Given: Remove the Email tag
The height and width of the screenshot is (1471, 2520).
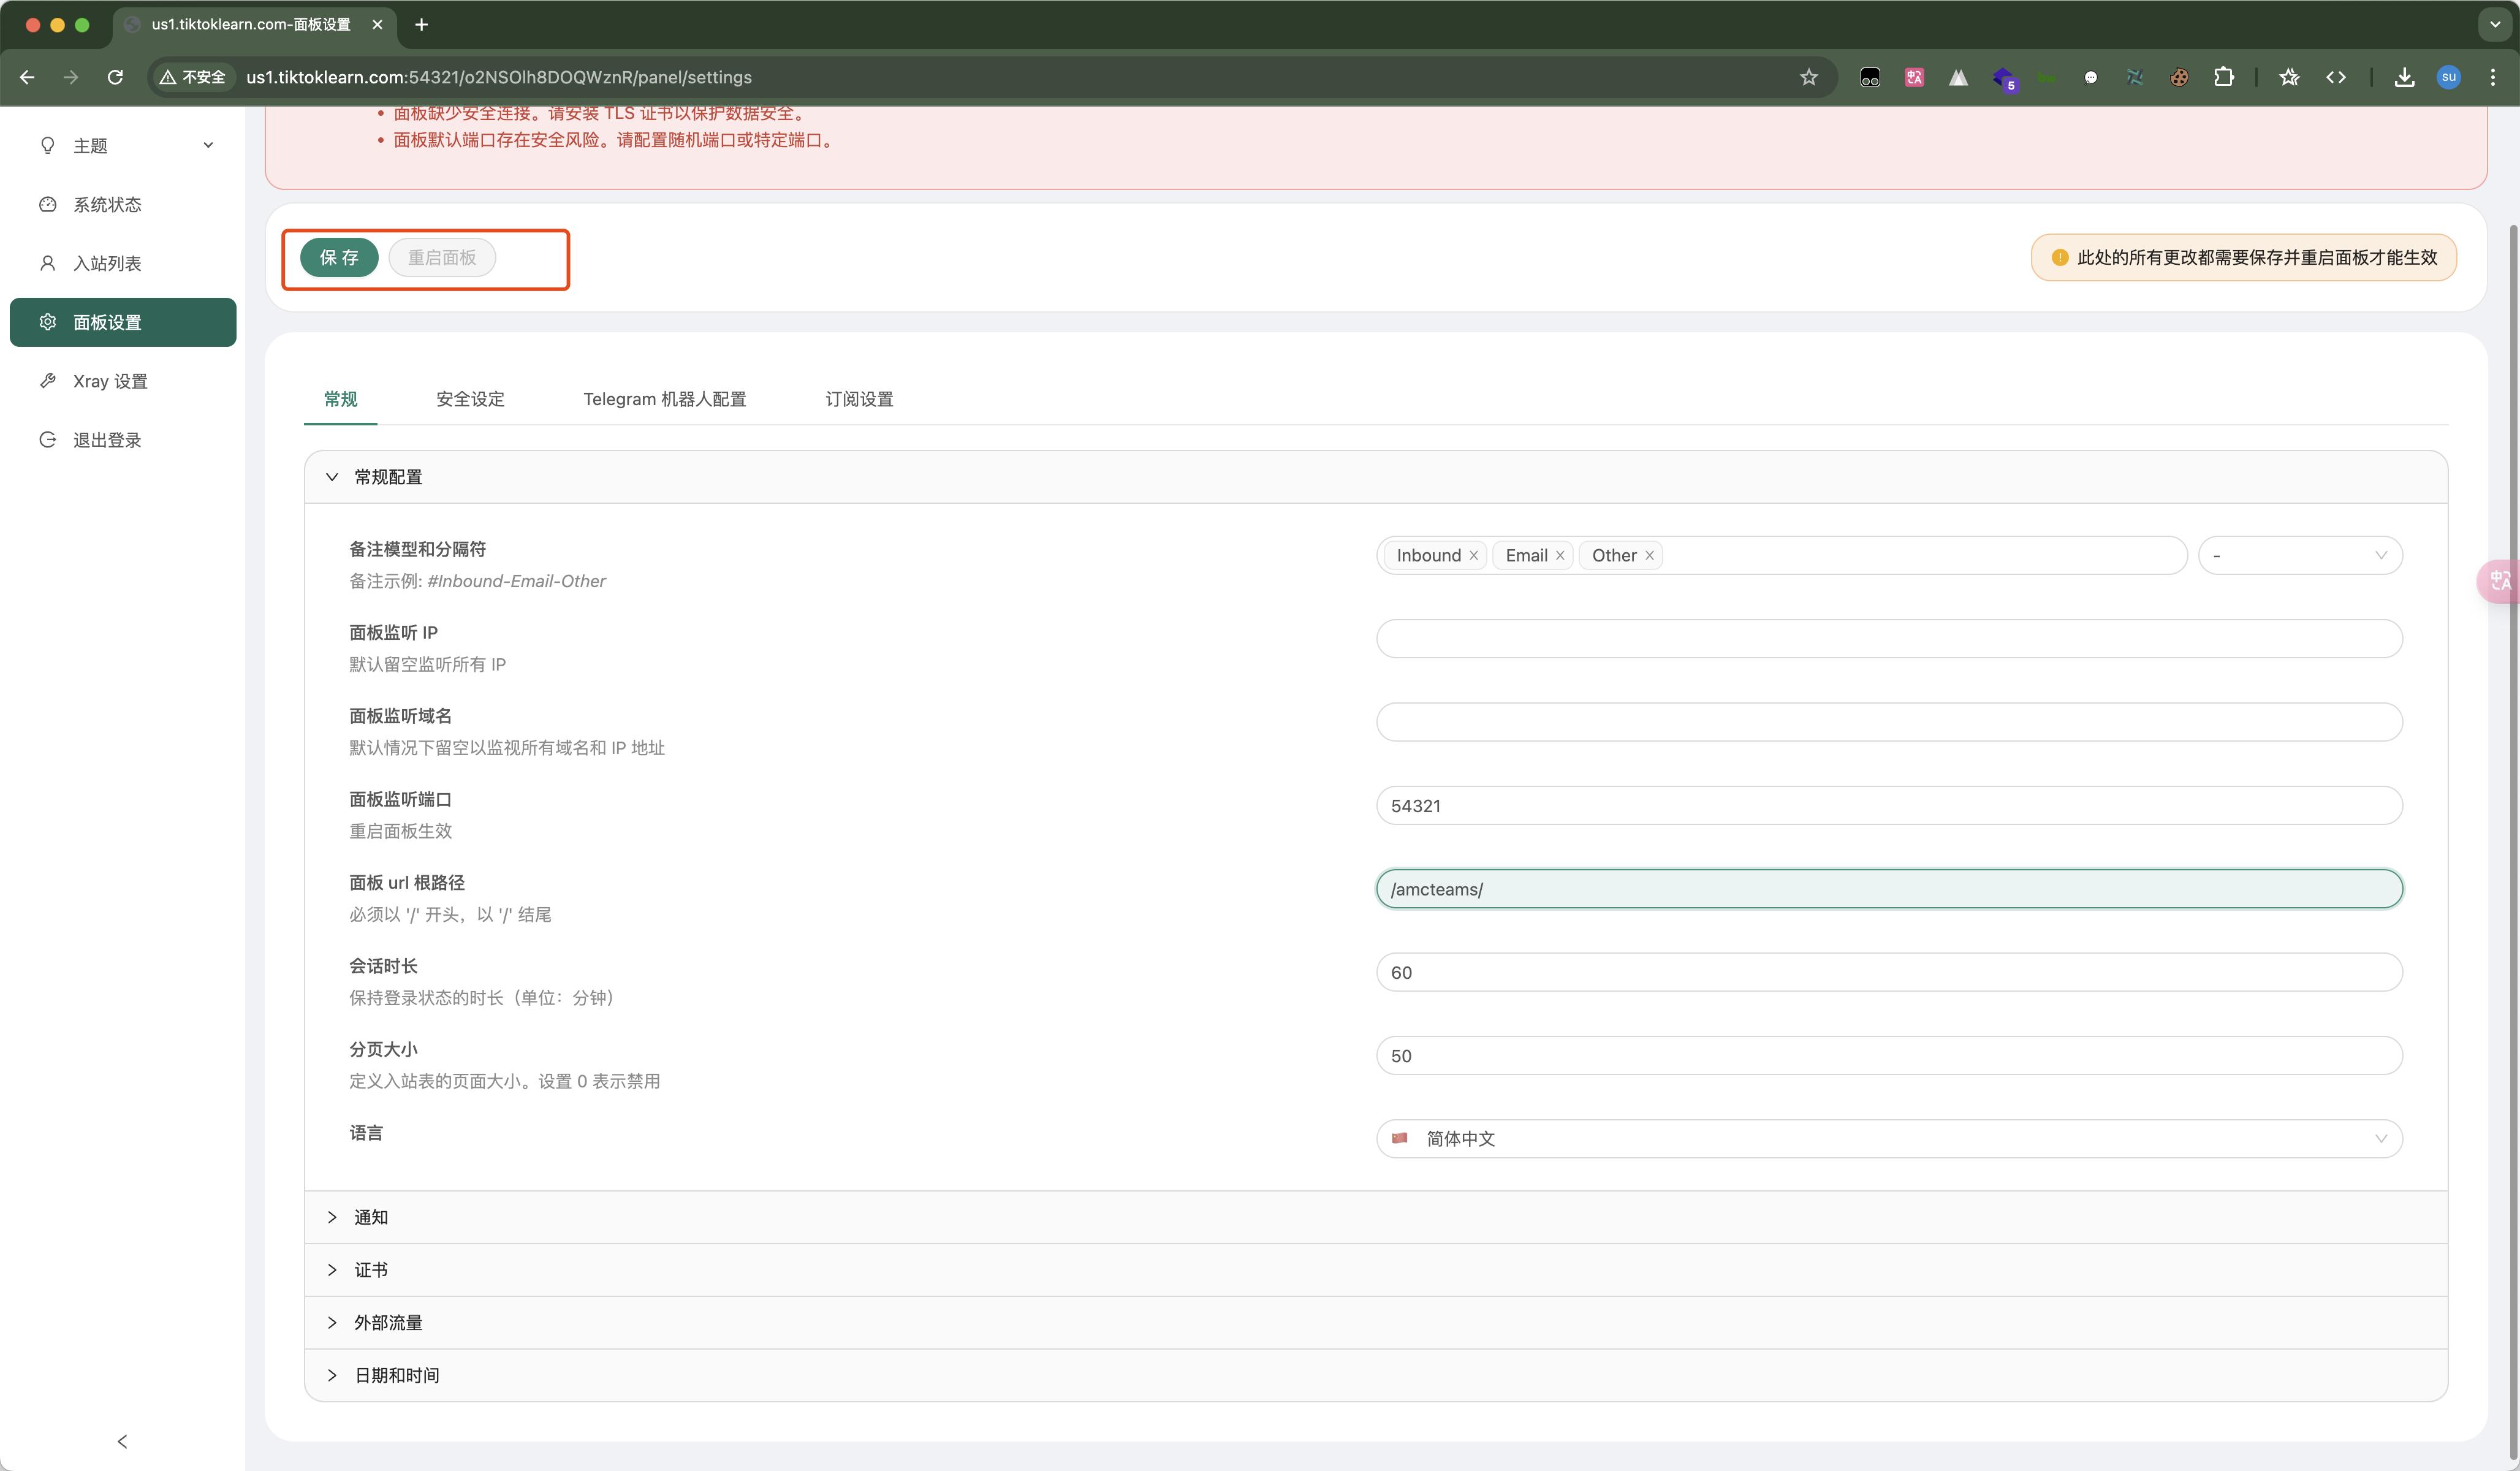Looking at the screenshot, I should (1559, 555).
